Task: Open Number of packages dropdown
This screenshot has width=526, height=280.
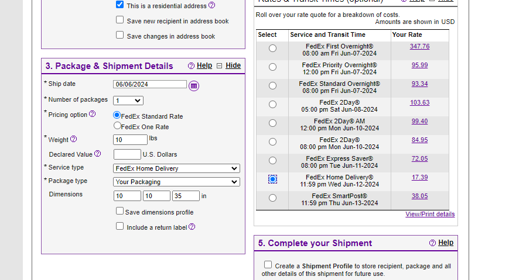Action: [x=128, y=101]
